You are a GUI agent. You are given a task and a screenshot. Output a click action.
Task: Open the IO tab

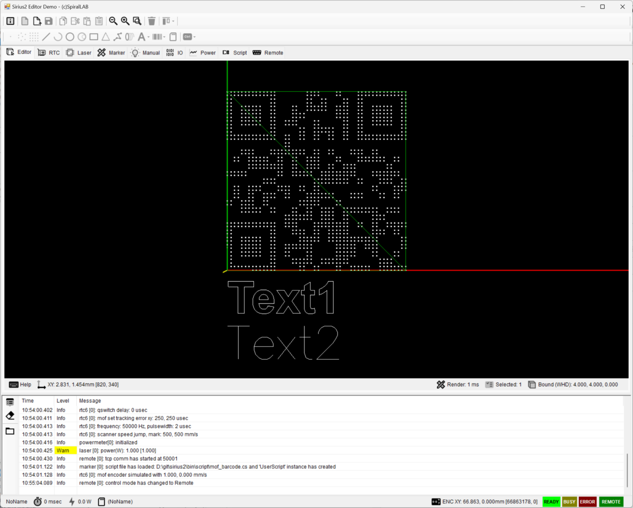pyautogui.click(x=174, y=53)
